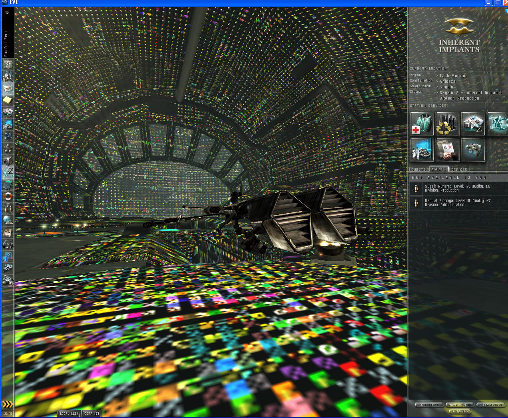
Task: Open the Channels icon with two figures
Action: (x=8, y=208)
